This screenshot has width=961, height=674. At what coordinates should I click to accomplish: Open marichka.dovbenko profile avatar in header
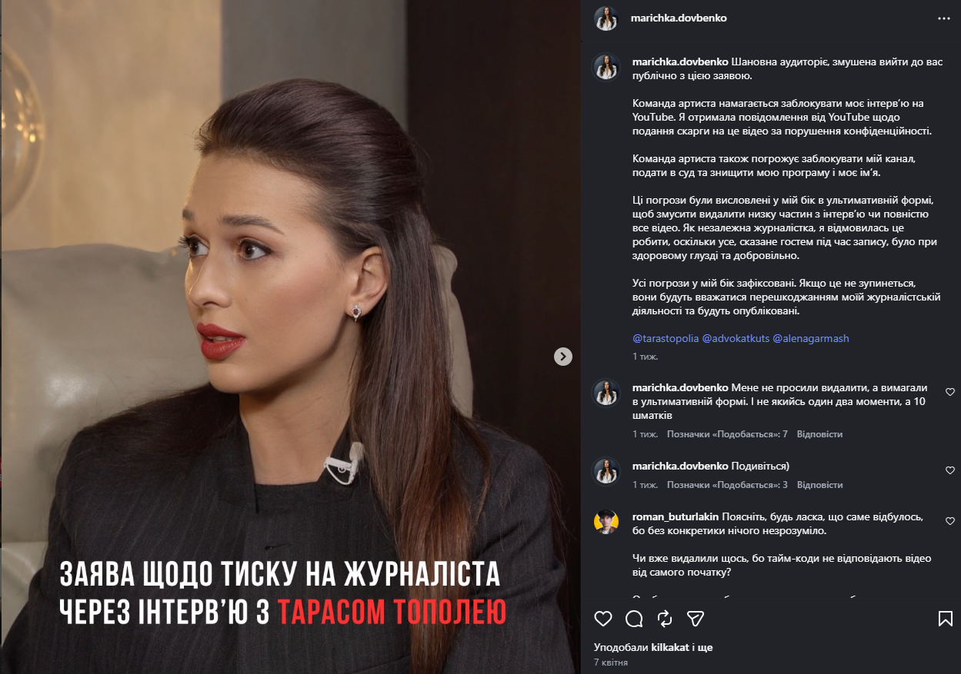coord(606,18)
